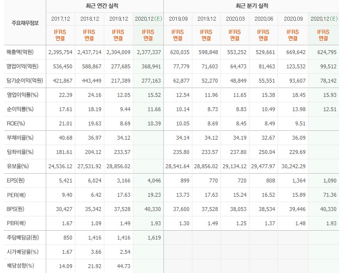Select the 영업이익(억원) row label

pos(22,66)
